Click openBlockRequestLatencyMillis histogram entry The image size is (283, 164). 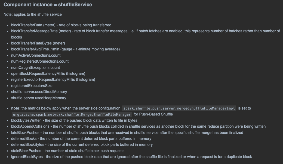pos(48,73)
